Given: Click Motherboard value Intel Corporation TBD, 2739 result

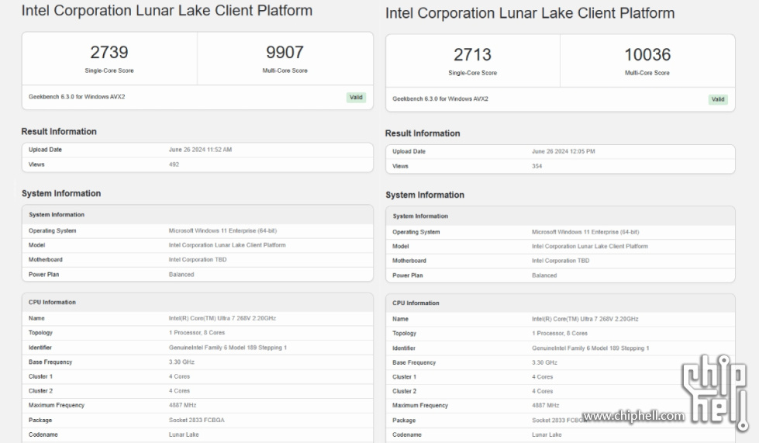Looking at the screenshot, I should click(198, 260).
